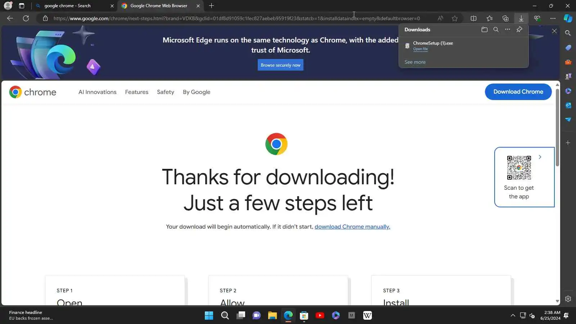Click See more in Downloads panel

point(415,62)
